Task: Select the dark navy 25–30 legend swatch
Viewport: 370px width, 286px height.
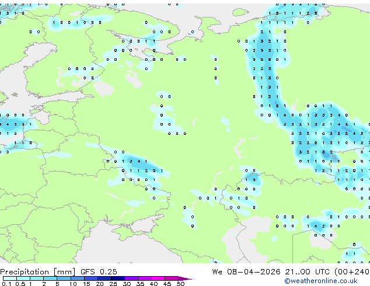Action: (118, 278)
